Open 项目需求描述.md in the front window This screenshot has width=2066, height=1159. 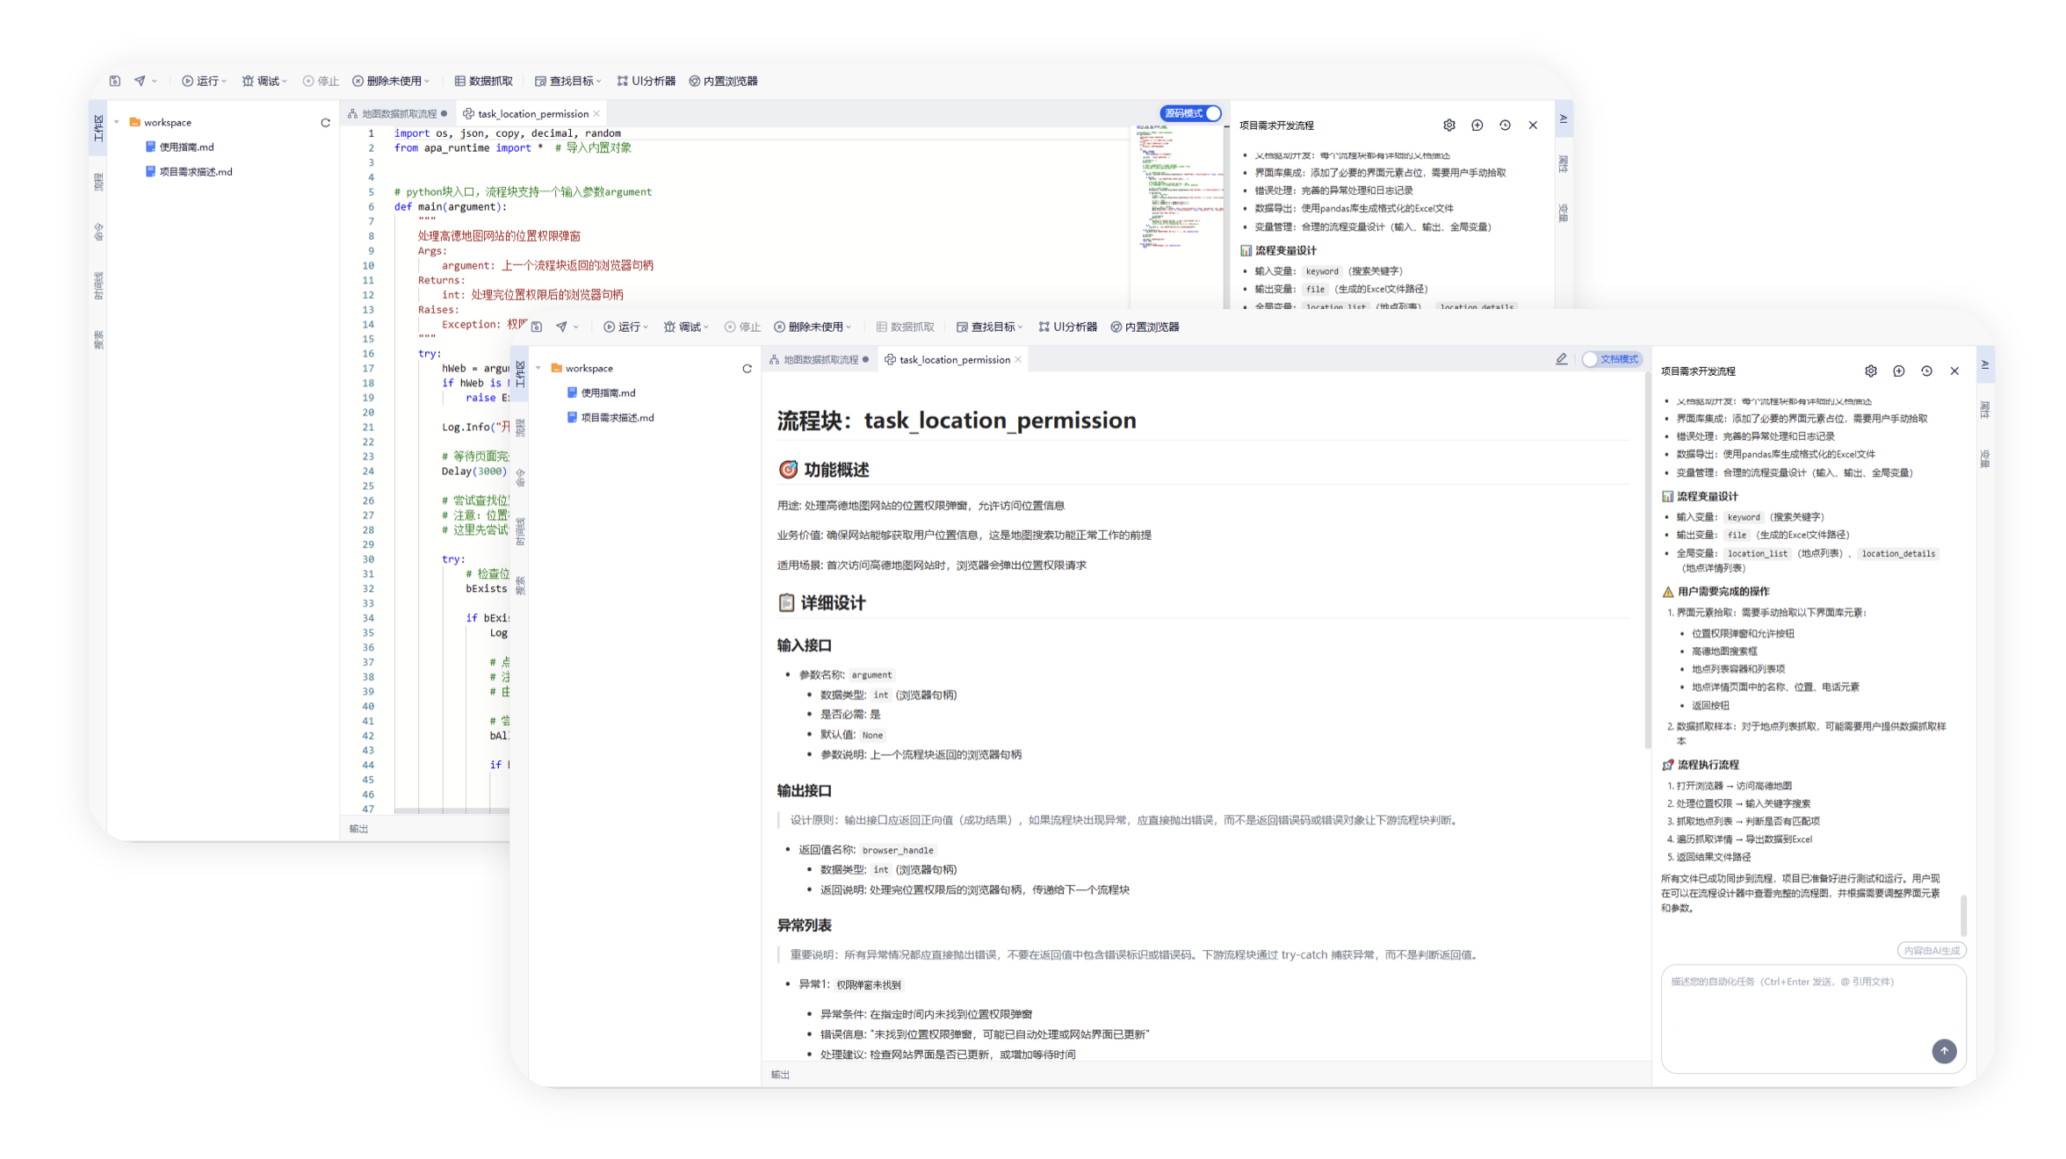(617, 418)
